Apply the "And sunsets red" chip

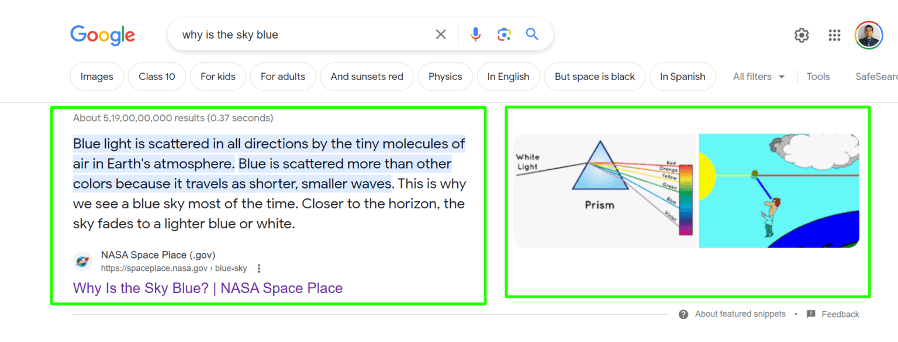coord(367,76)
